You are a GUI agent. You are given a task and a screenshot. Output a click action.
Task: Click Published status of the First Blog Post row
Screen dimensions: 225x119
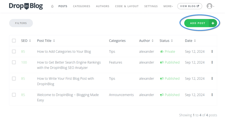[172, 78]
